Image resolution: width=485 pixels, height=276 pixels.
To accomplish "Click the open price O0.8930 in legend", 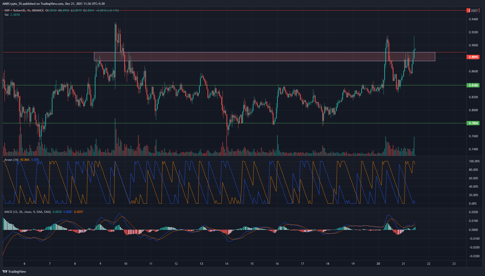I will pos(51,11).
